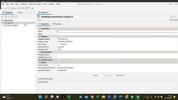Viewport: 178px width, 100px height.
Task: Click the filter search icon in Databases toolbar
Action: 16,17
